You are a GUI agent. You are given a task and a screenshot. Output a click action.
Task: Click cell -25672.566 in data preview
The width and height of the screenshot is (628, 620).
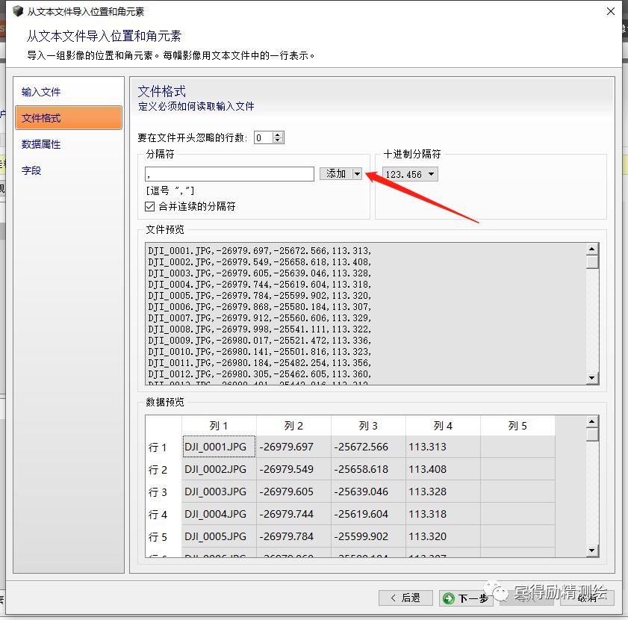point(368,447)
